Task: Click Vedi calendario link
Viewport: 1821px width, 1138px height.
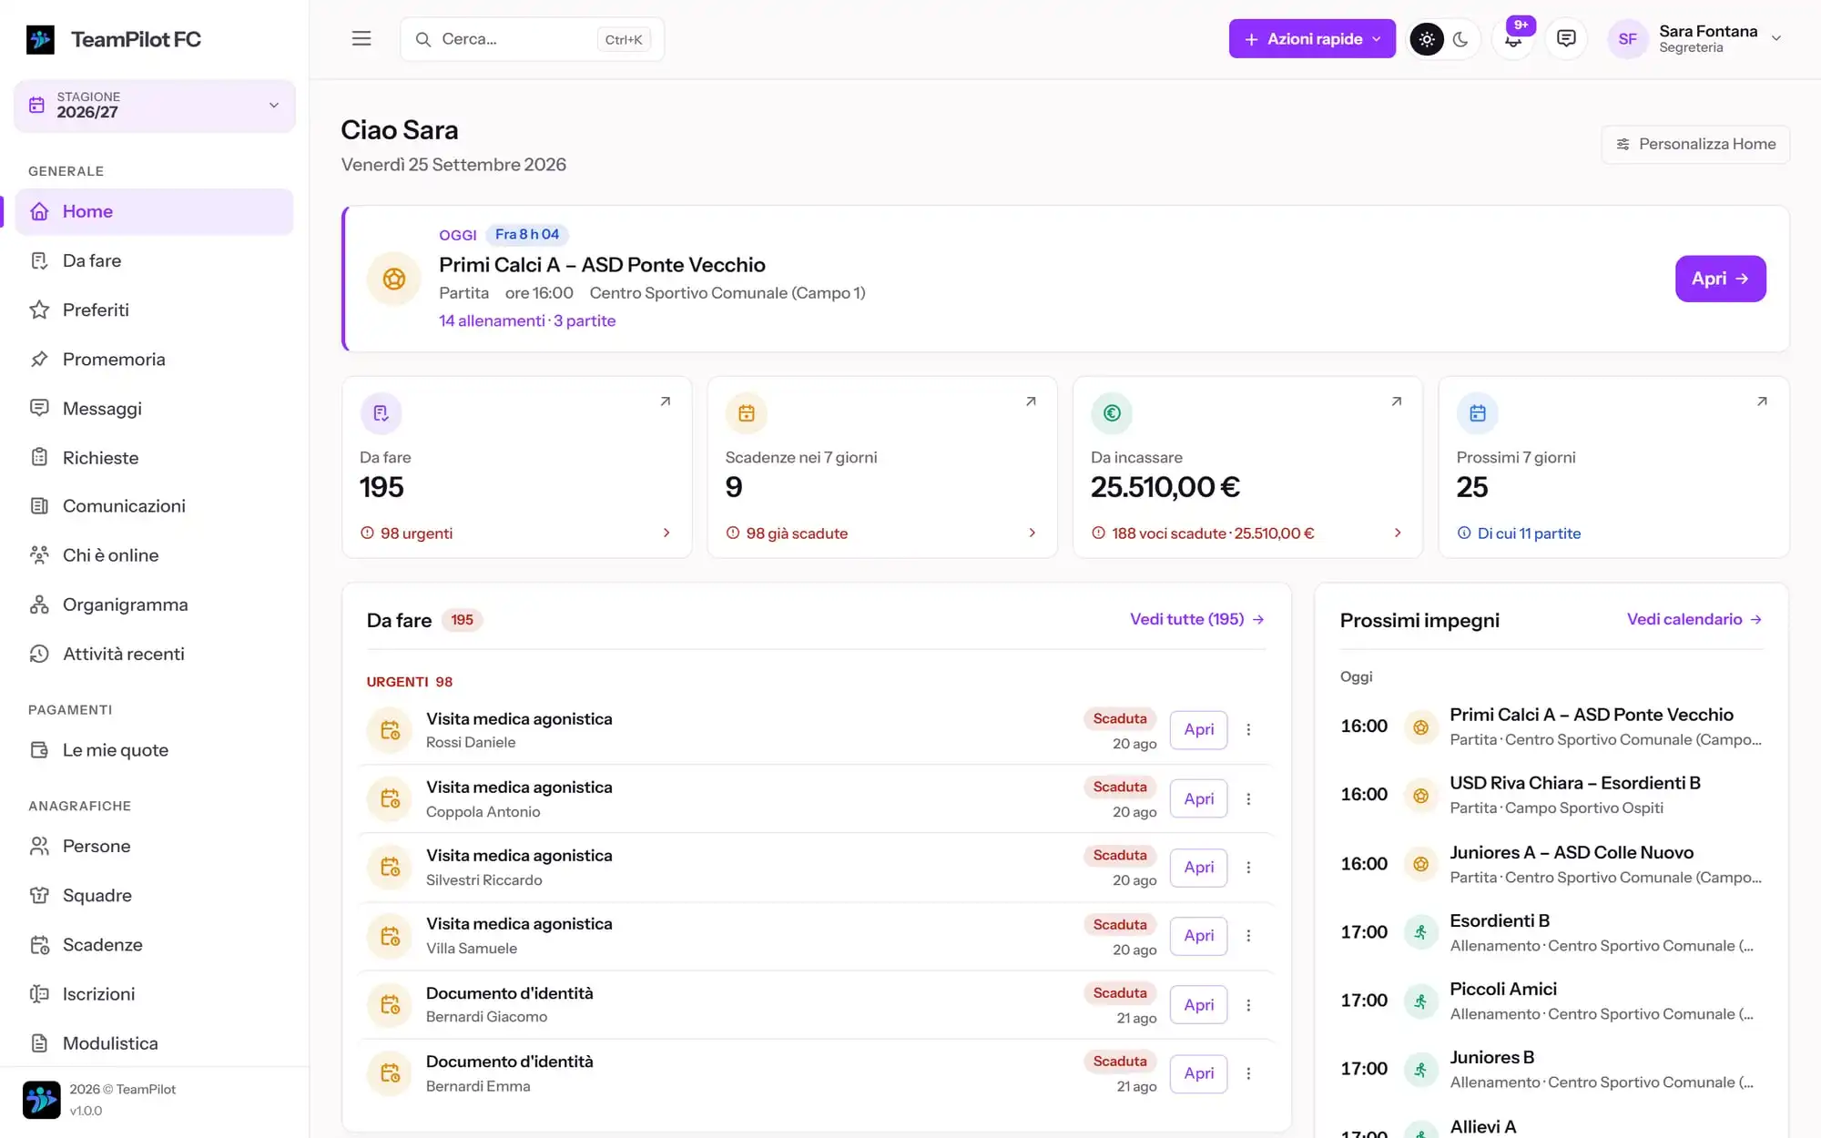Action: [x=1694, y=619]
